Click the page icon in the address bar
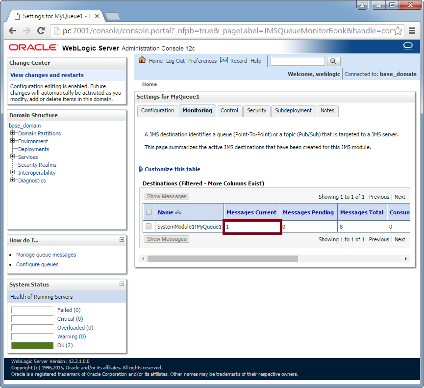 tap(56, 31)
